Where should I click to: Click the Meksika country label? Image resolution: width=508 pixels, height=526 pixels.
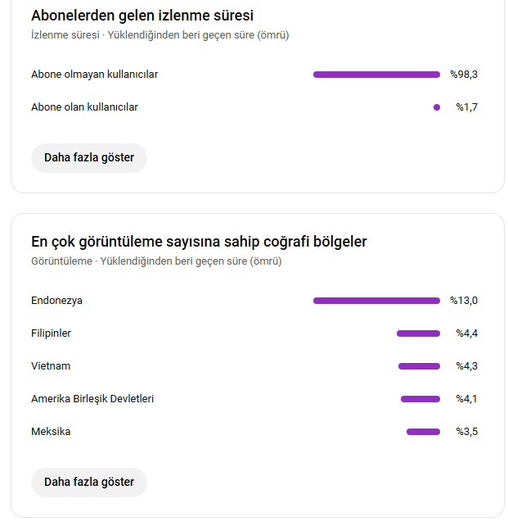[51, 432]
